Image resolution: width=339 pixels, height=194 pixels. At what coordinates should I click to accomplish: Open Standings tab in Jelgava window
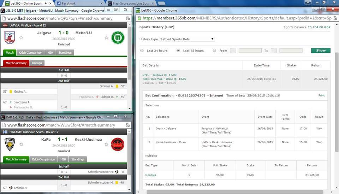pos(65,53)
